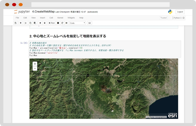Viewport: 196px width, 126px height.
Task: Open the Kernel menu
Action: (x=60, y=18)
